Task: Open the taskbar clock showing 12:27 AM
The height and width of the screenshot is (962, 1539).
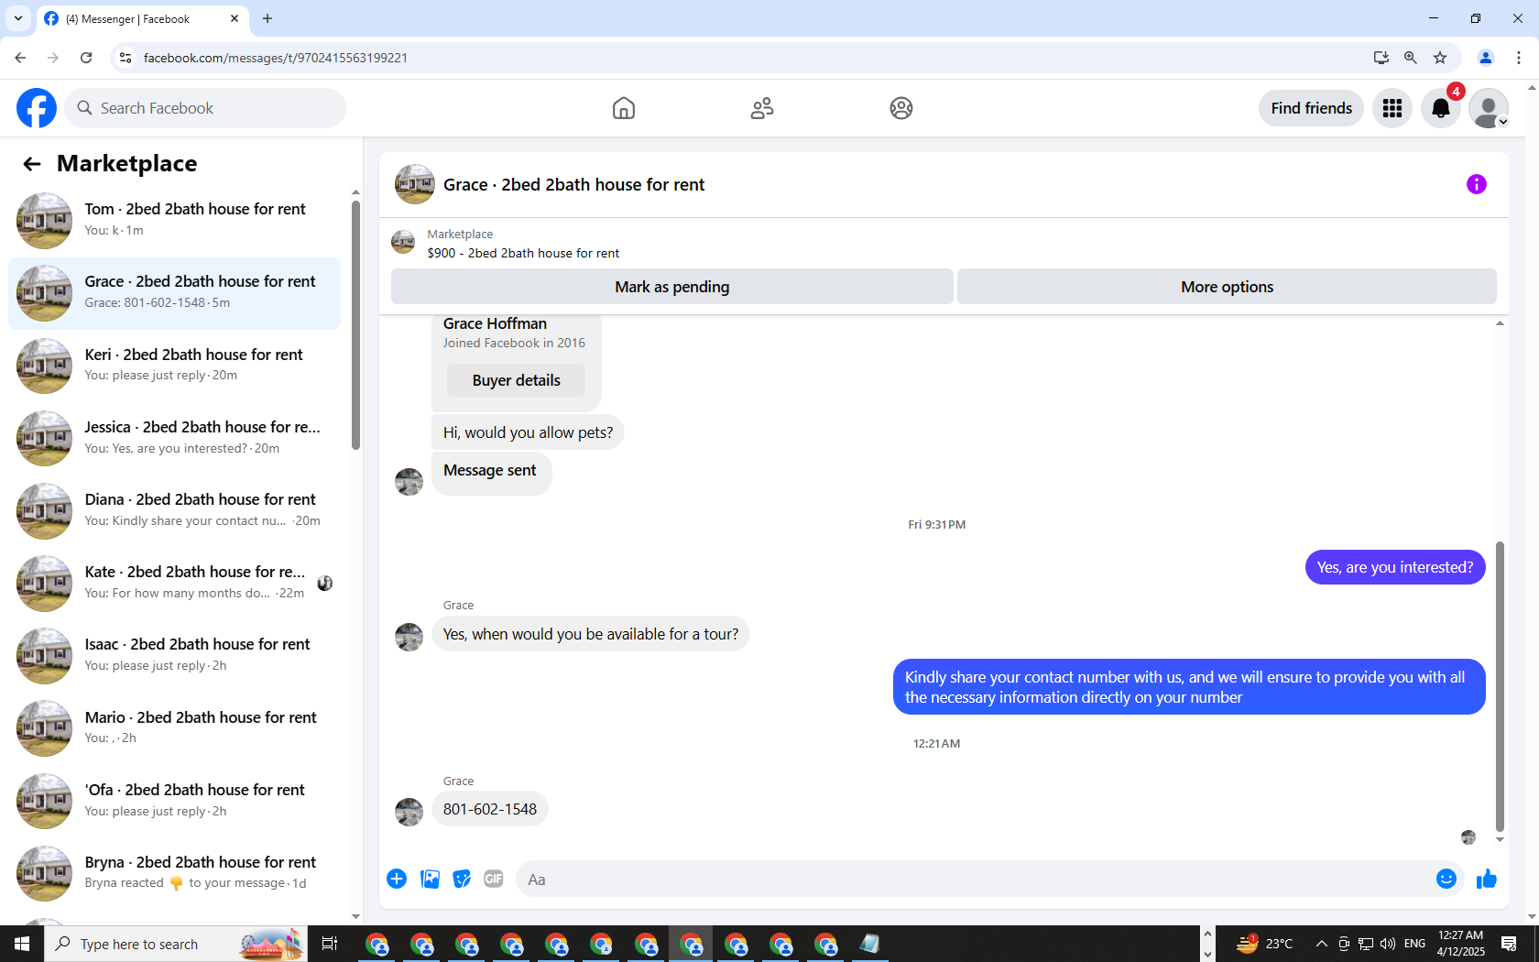Action: coord(1460,944)
